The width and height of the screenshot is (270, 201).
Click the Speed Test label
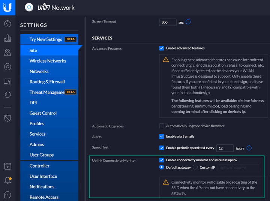coord(100,147)
